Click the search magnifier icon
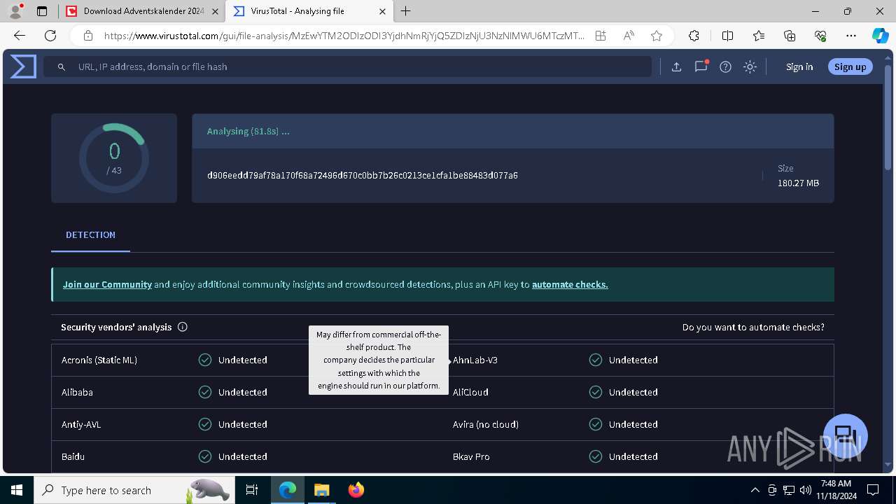896x504 pixels. (x=62, y=66)
